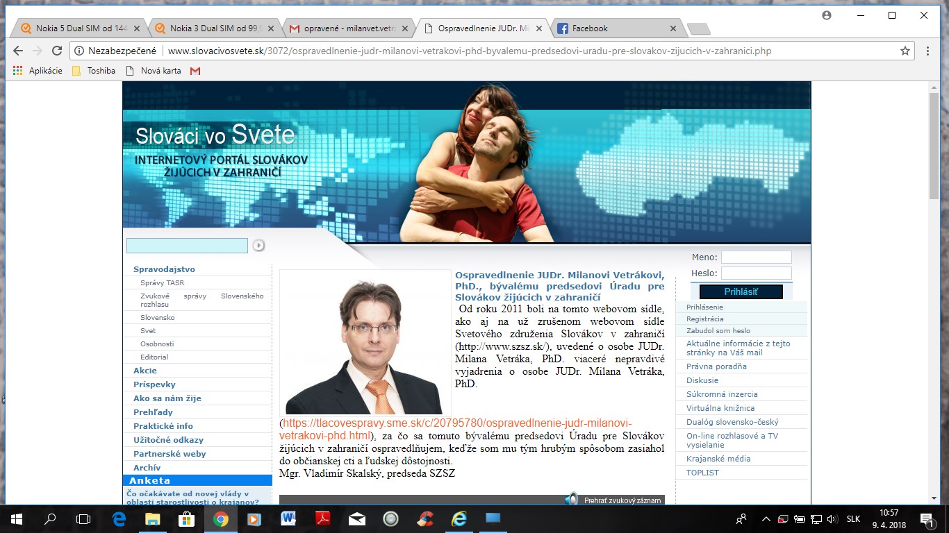This screenshot has width=949, height=533.
Task: Open the Gmail bookmark icon
Action: 195,71
